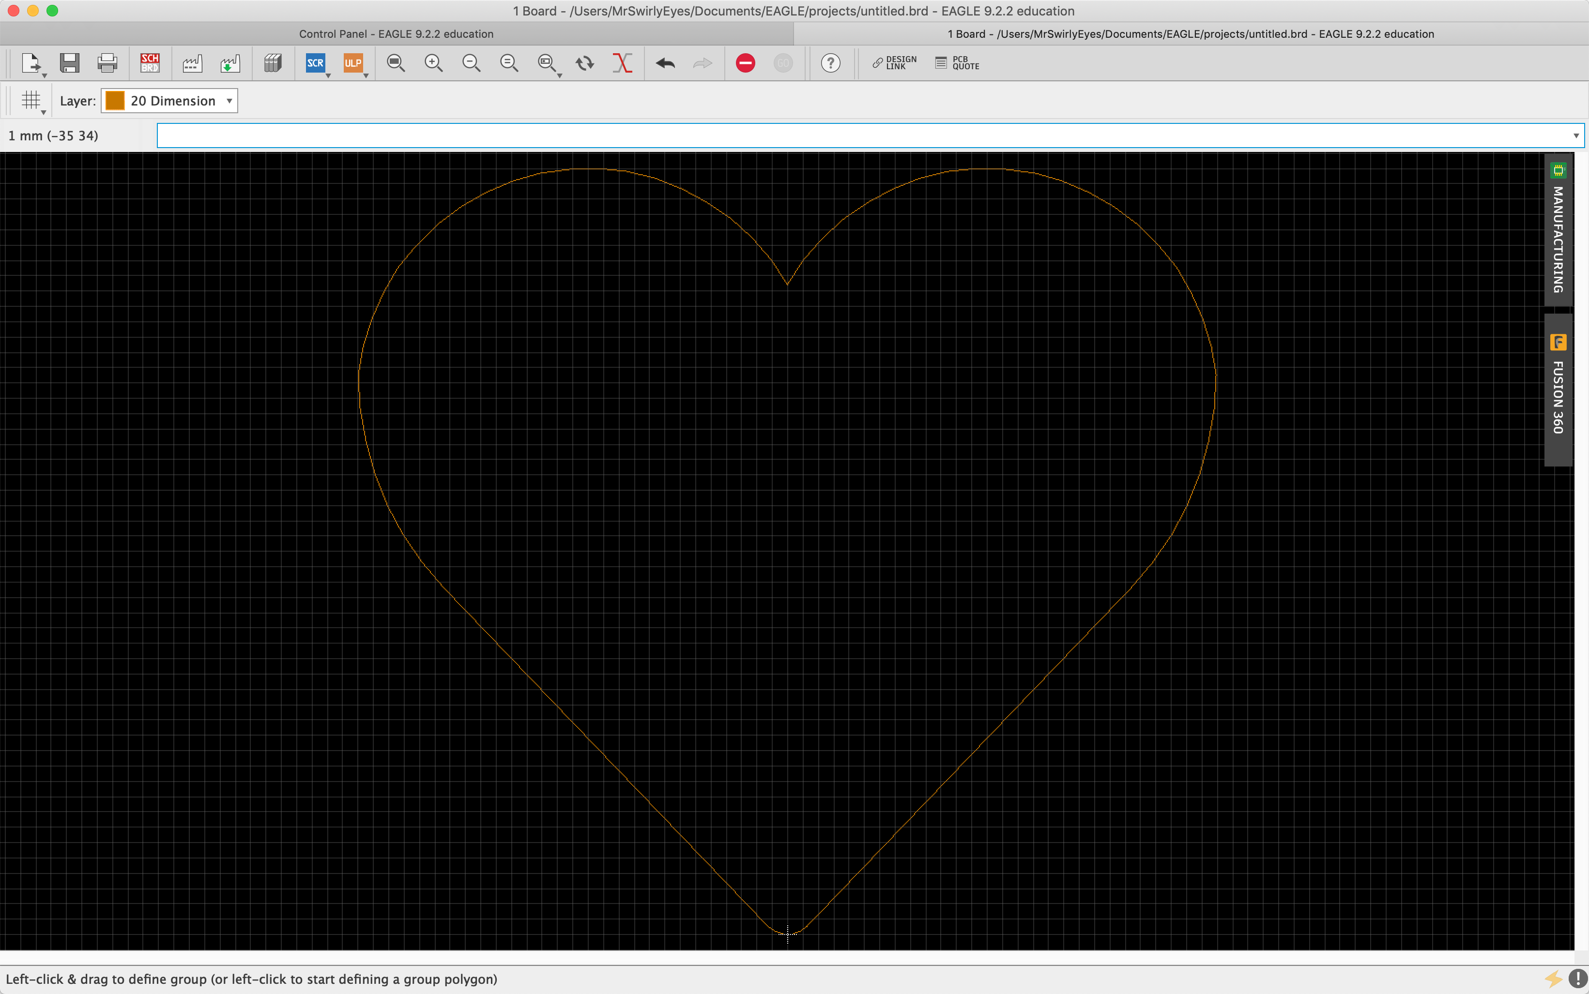Click the Save board icon
This screenshot has width=1589, height=994.
click(x=69, y=63)
